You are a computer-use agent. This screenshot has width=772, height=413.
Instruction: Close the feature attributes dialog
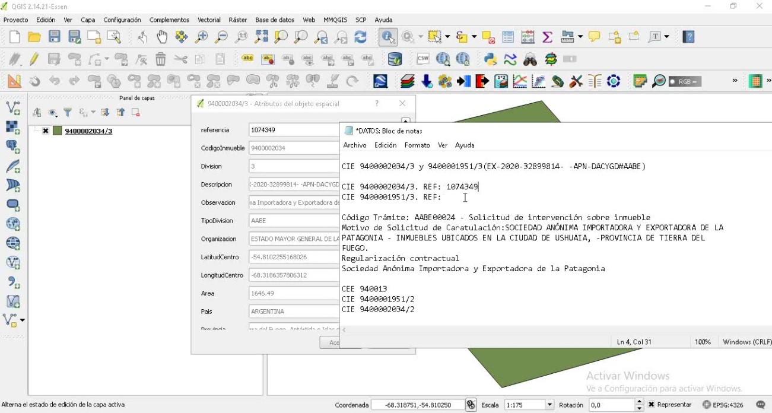(x=402, y=103)
